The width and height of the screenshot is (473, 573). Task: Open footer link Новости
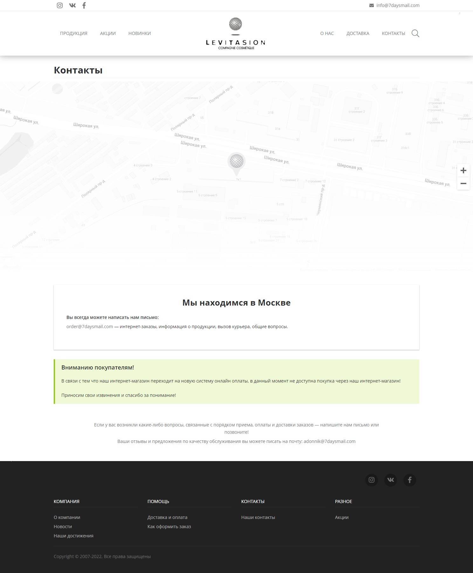[x=63, y=527]
